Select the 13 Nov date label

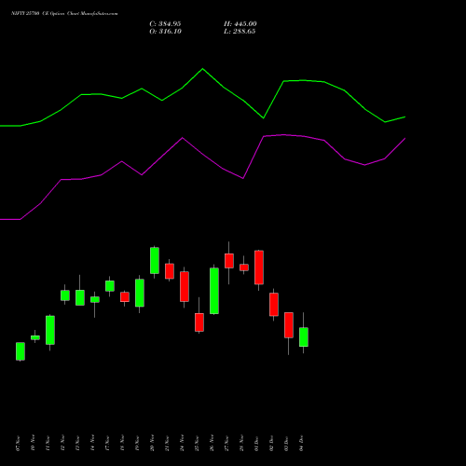77,443
